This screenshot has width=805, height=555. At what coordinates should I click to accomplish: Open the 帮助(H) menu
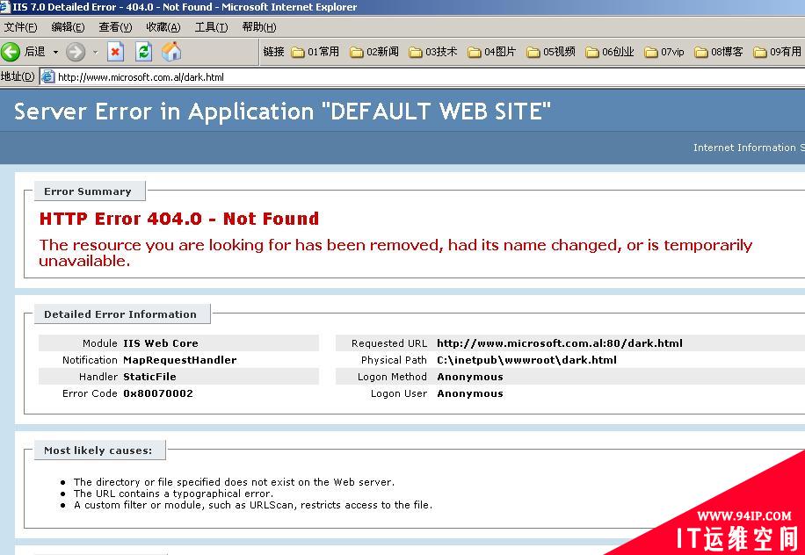point(258,27)
